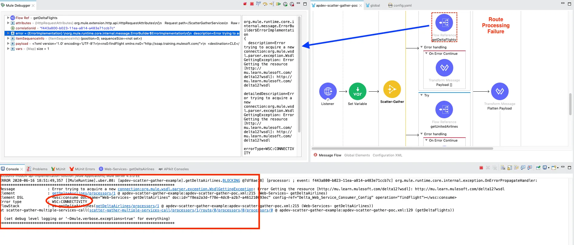Screen dimensions: 574x245
Task: Open the config.yaml editor tab
Action: [400, 5]
